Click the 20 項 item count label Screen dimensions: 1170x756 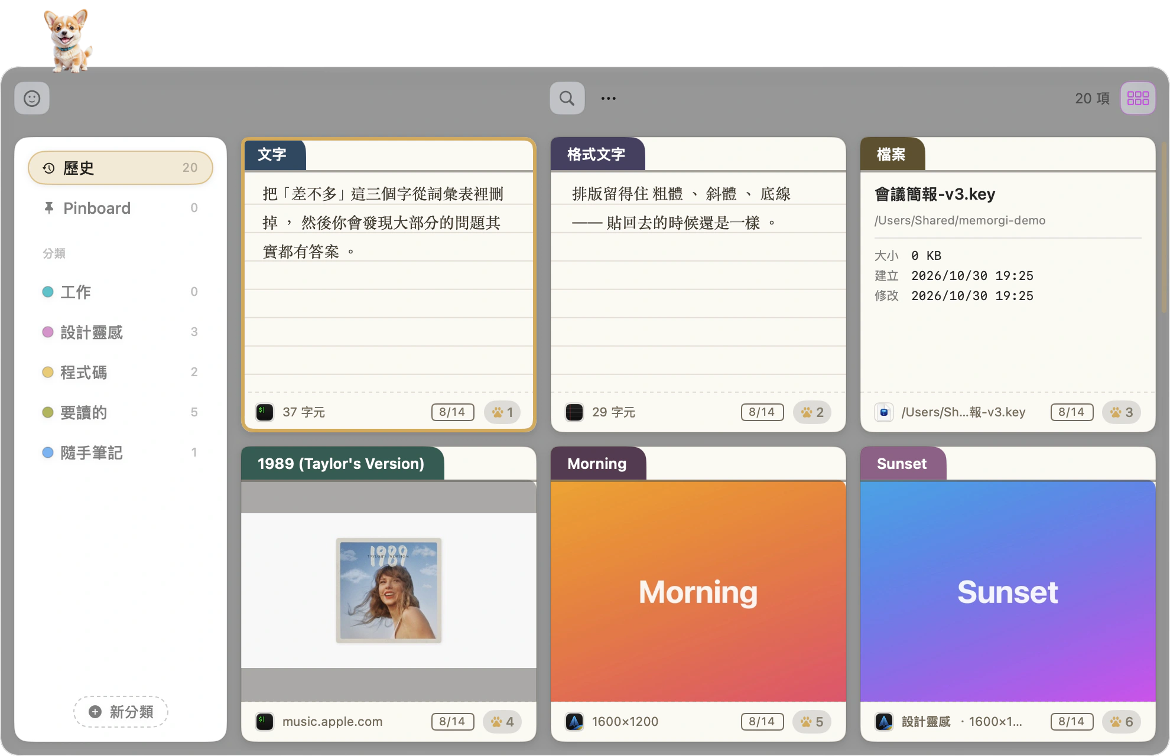tap(1092, 99)
